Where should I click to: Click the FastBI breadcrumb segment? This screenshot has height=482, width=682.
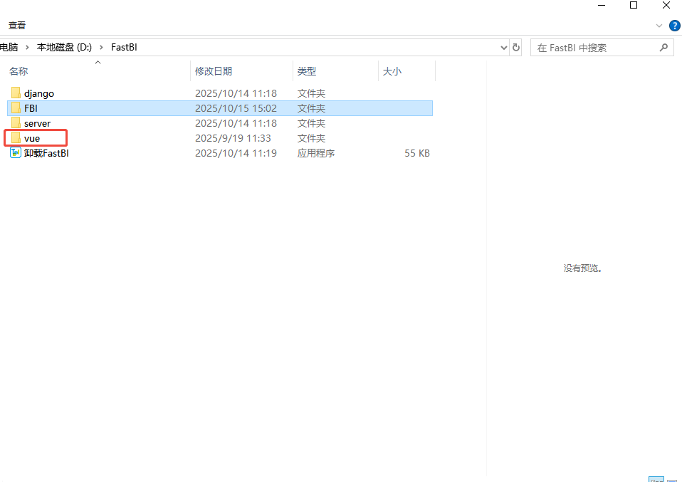(x=124, y=47)
